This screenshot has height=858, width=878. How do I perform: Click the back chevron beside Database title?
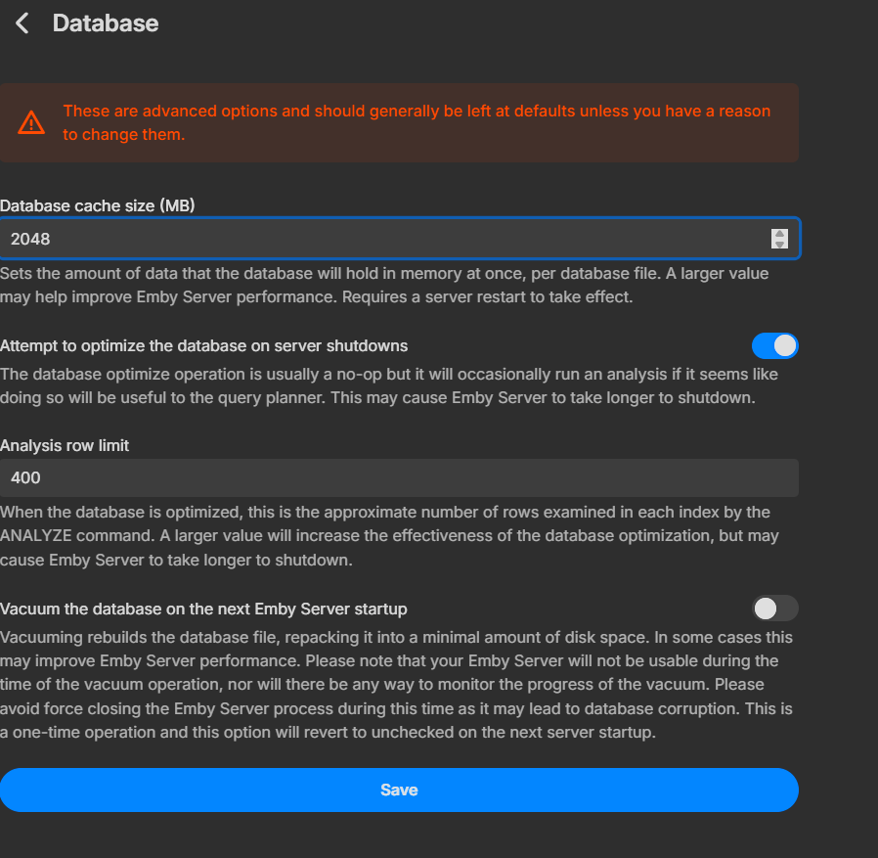(x=22, y=23)
